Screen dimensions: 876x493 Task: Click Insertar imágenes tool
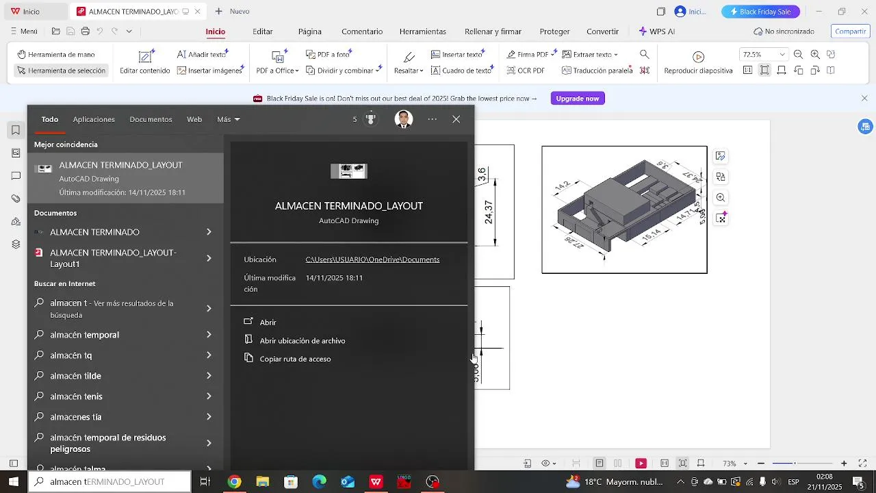[x=211, y=71]
